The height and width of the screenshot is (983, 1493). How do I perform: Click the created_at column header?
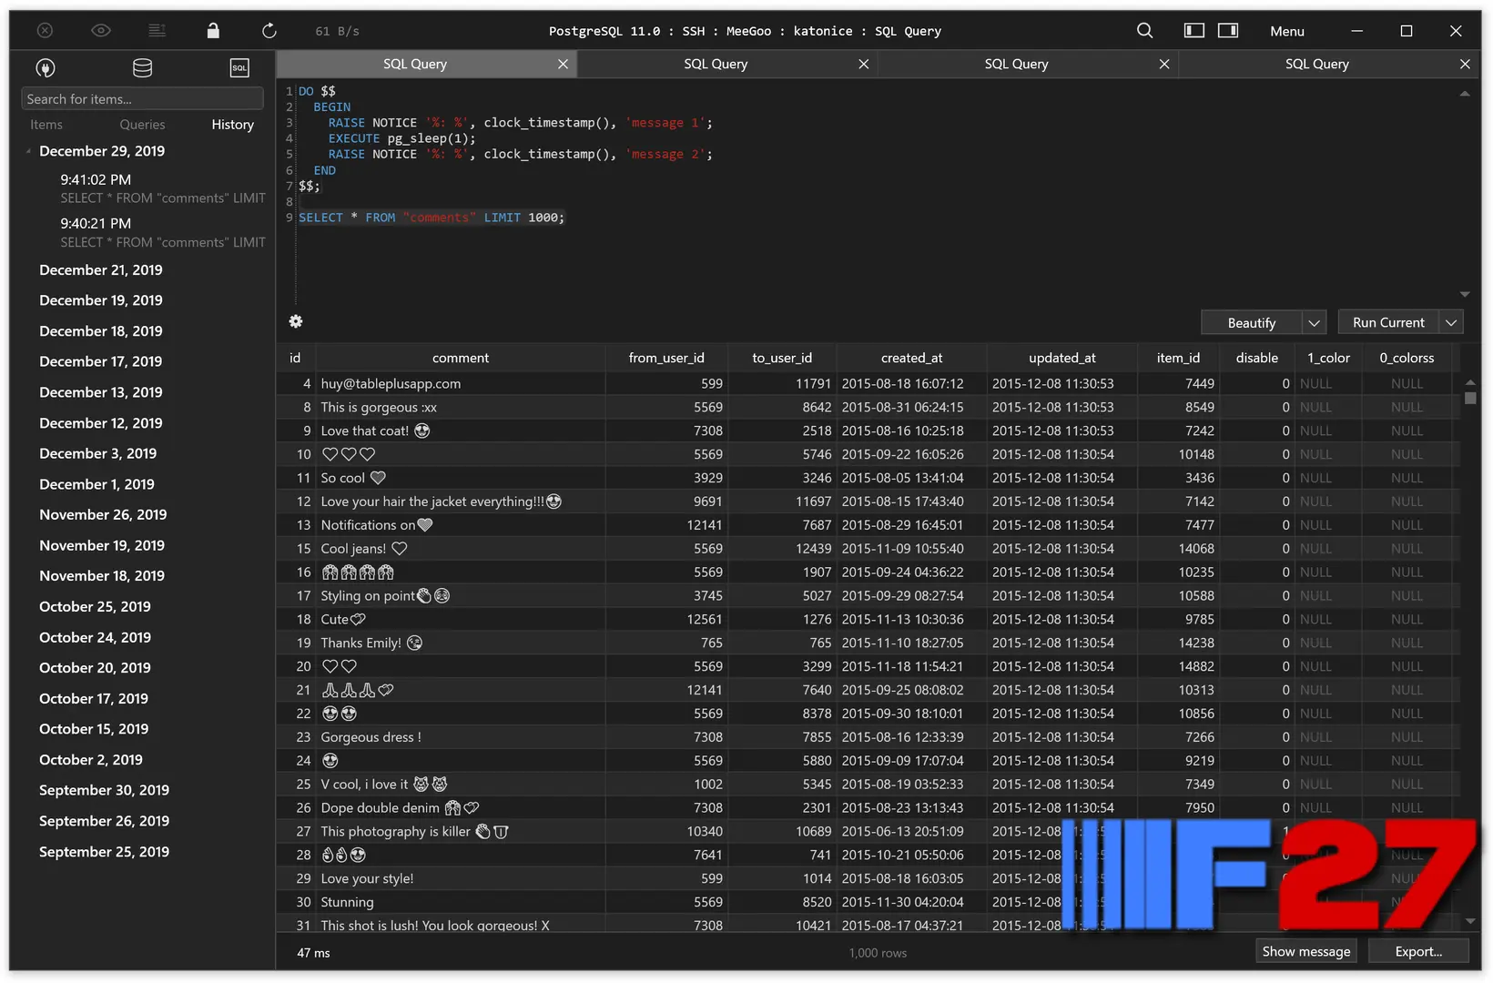click(911, 358)
